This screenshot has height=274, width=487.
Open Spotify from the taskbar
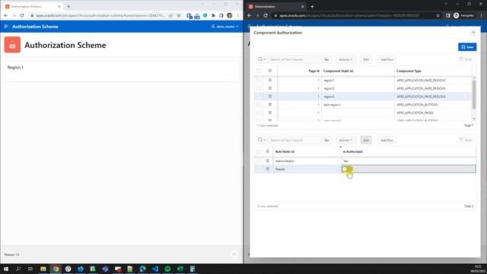pos(167,269)
